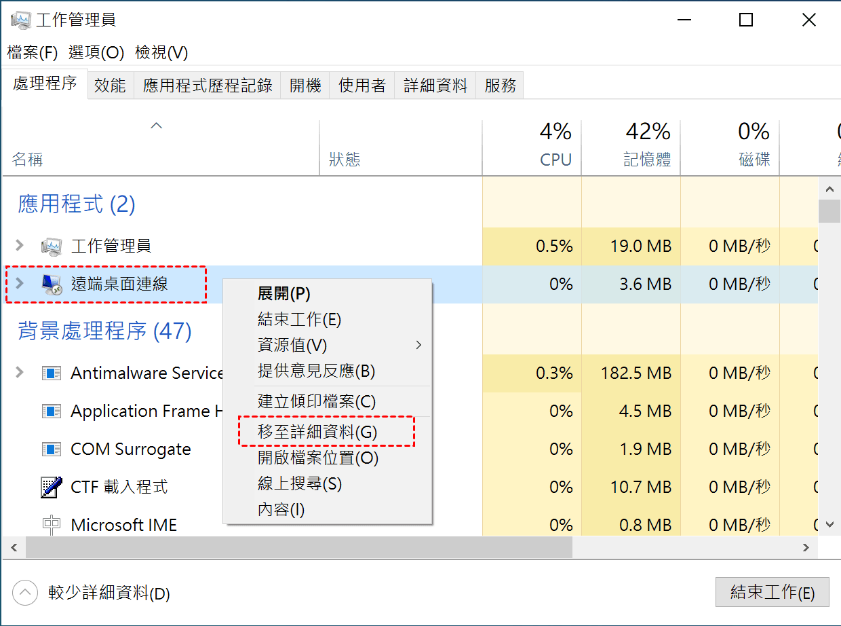Click the 工作管理員 process icon
This screenshot has width=841, height=626.
(x=51, y=246)
